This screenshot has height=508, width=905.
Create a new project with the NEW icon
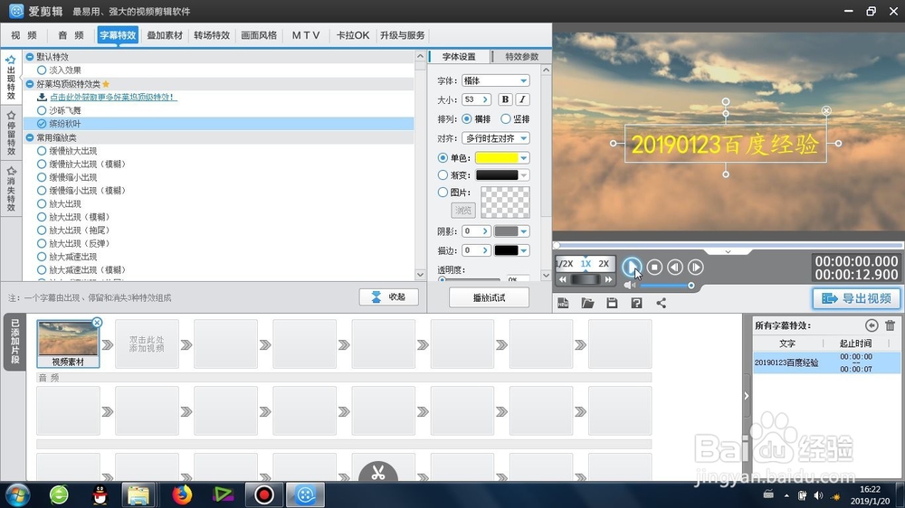563,304
